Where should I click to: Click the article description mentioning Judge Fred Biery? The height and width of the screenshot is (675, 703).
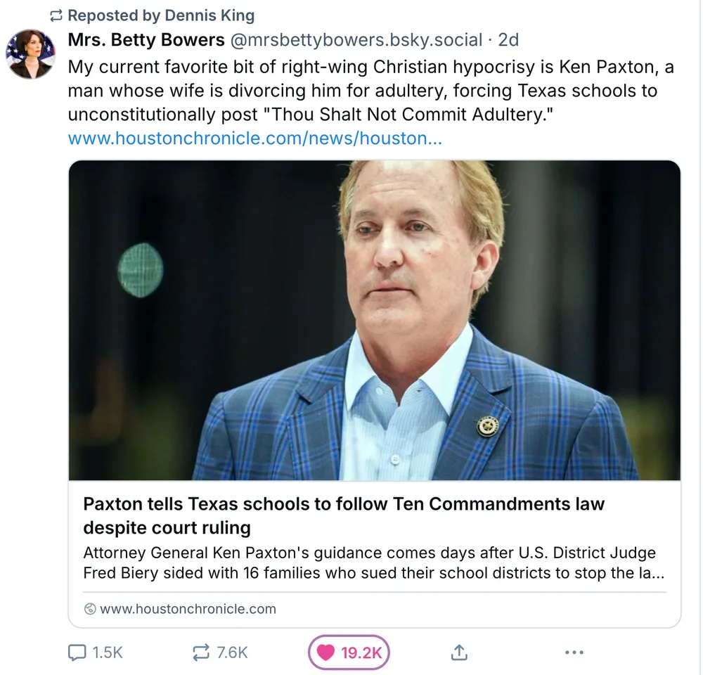tap(373, 562)
